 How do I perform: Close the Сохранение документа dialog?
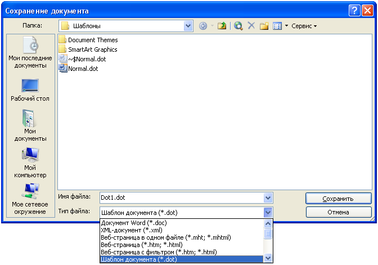(368, 11)
